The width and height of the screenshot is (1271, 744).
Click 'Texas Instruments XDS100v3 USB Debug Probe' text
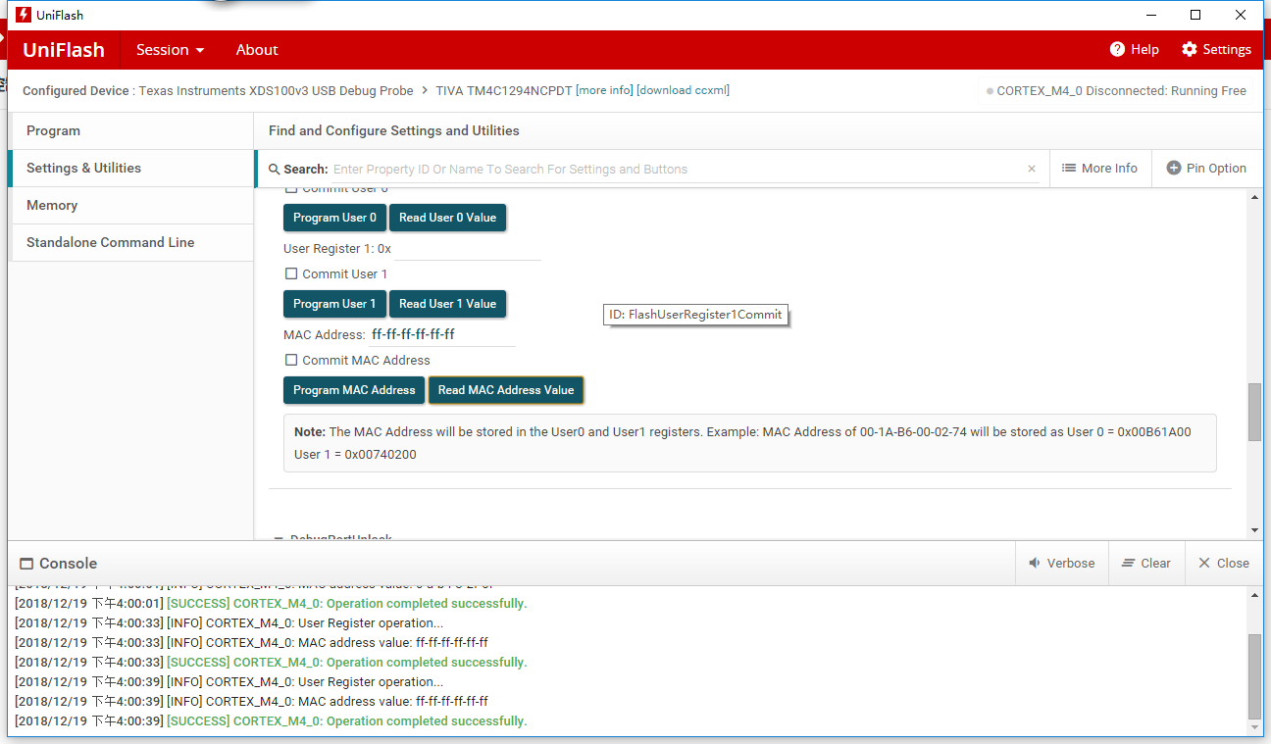tap(276, 90)
